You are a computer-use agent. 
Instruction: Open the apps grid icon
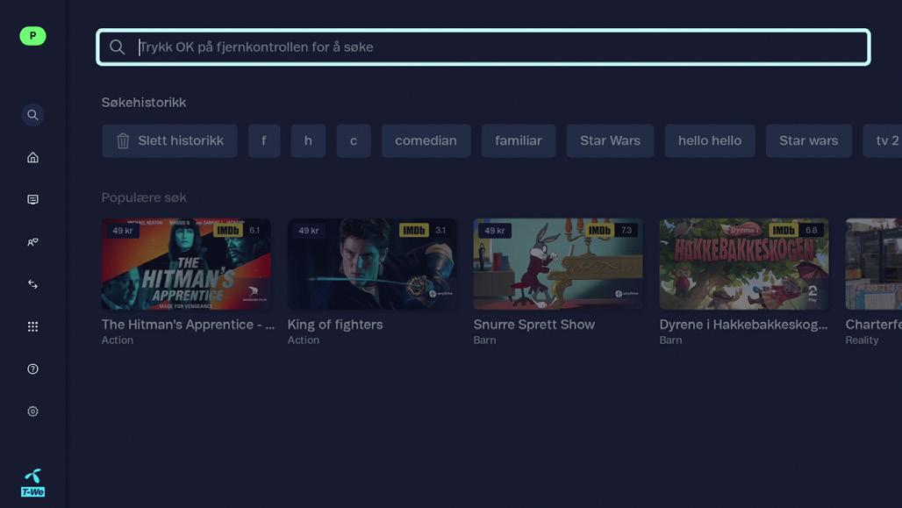tap(32, 326)
